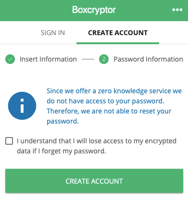Click the "data if I forget my password" label line
Viewport: 188px width, 201px height.
62,151
